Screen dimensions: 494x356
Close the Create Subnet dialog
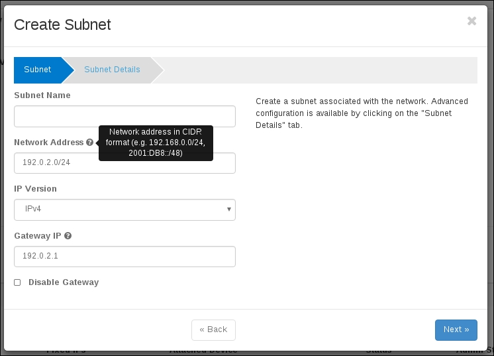[x=471, y=21]
